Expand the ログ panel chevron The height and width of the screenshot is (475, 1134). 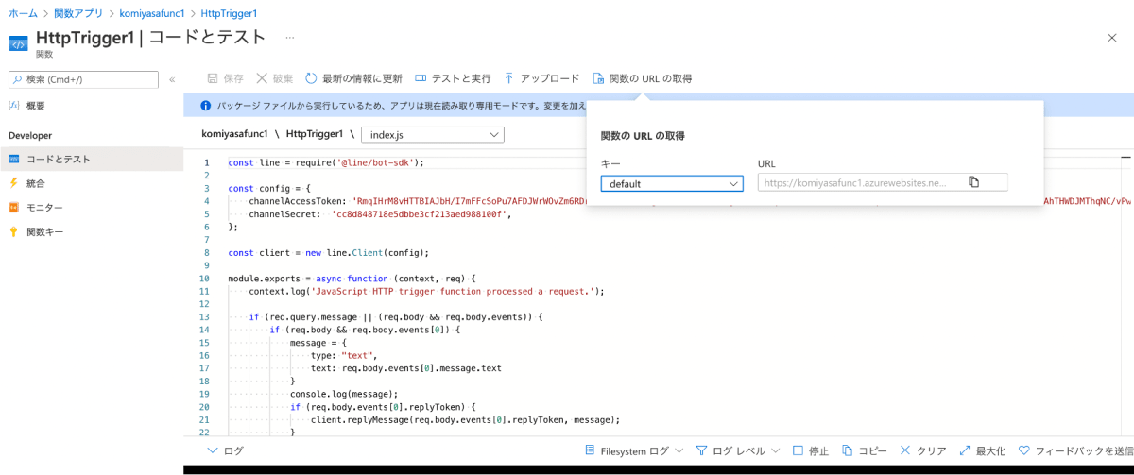click(212, 450)
